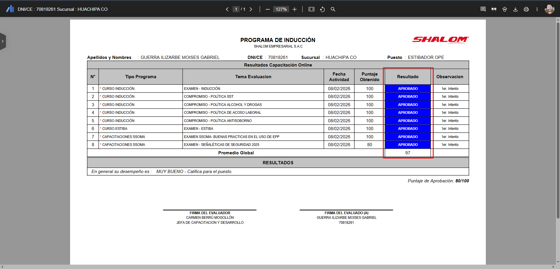Click the cite quotation marks icon
Screen dimensions: 560x269
click(494, 9)
